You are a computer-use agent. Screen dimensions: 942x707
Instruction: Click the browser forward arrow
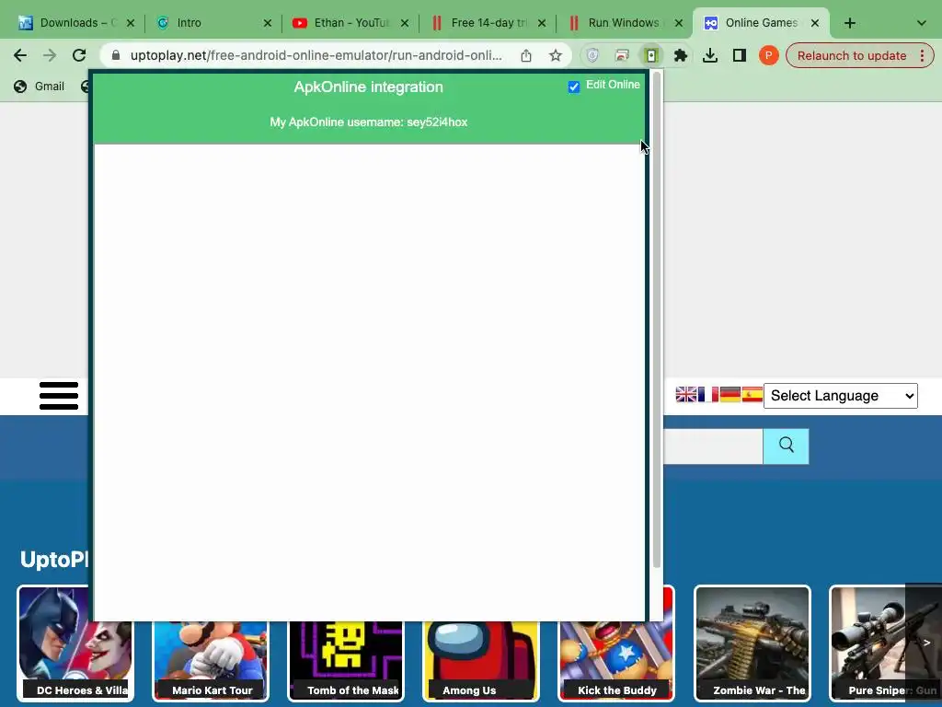50,56
